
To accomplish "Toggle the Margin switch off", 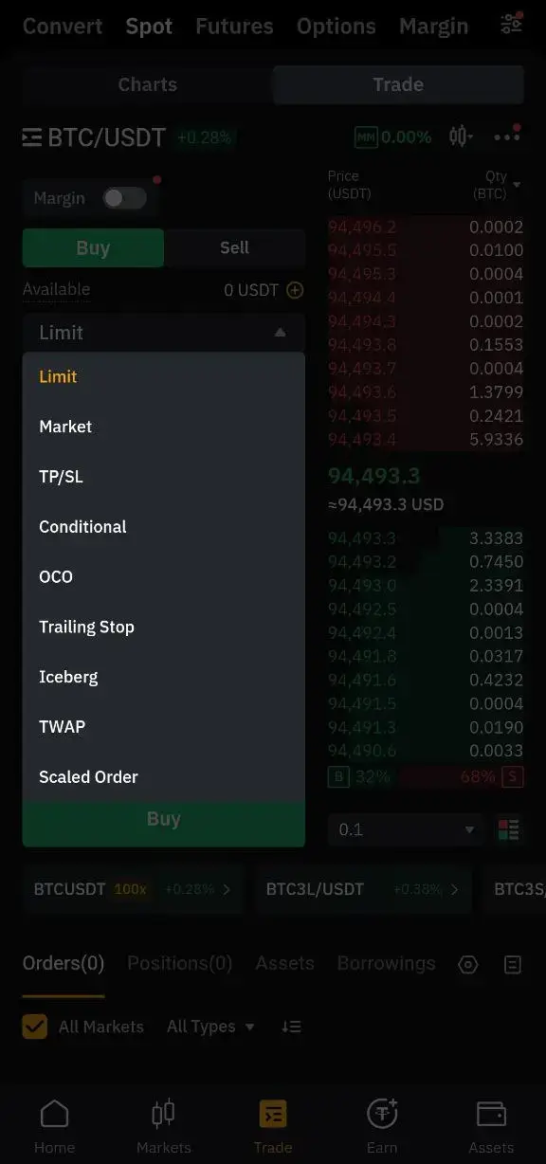I will click(124, 198).
